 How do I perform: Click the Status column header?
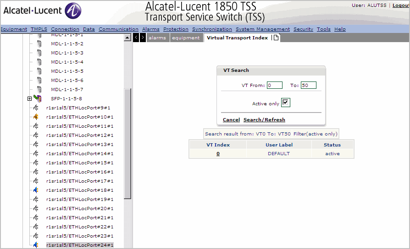click(332, 145)
